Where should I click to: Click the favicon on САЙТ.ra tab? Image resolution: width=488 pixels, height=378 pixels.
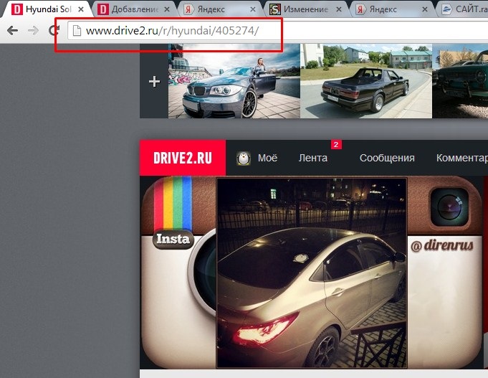446,9
